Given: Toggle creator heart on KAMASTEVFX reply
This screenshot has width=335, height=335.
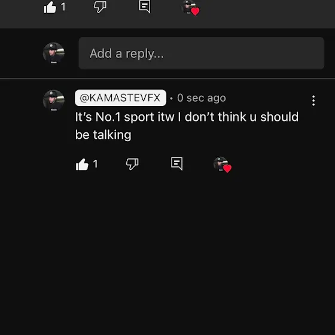Looking at the screenshot, I should tap(223, 165).
